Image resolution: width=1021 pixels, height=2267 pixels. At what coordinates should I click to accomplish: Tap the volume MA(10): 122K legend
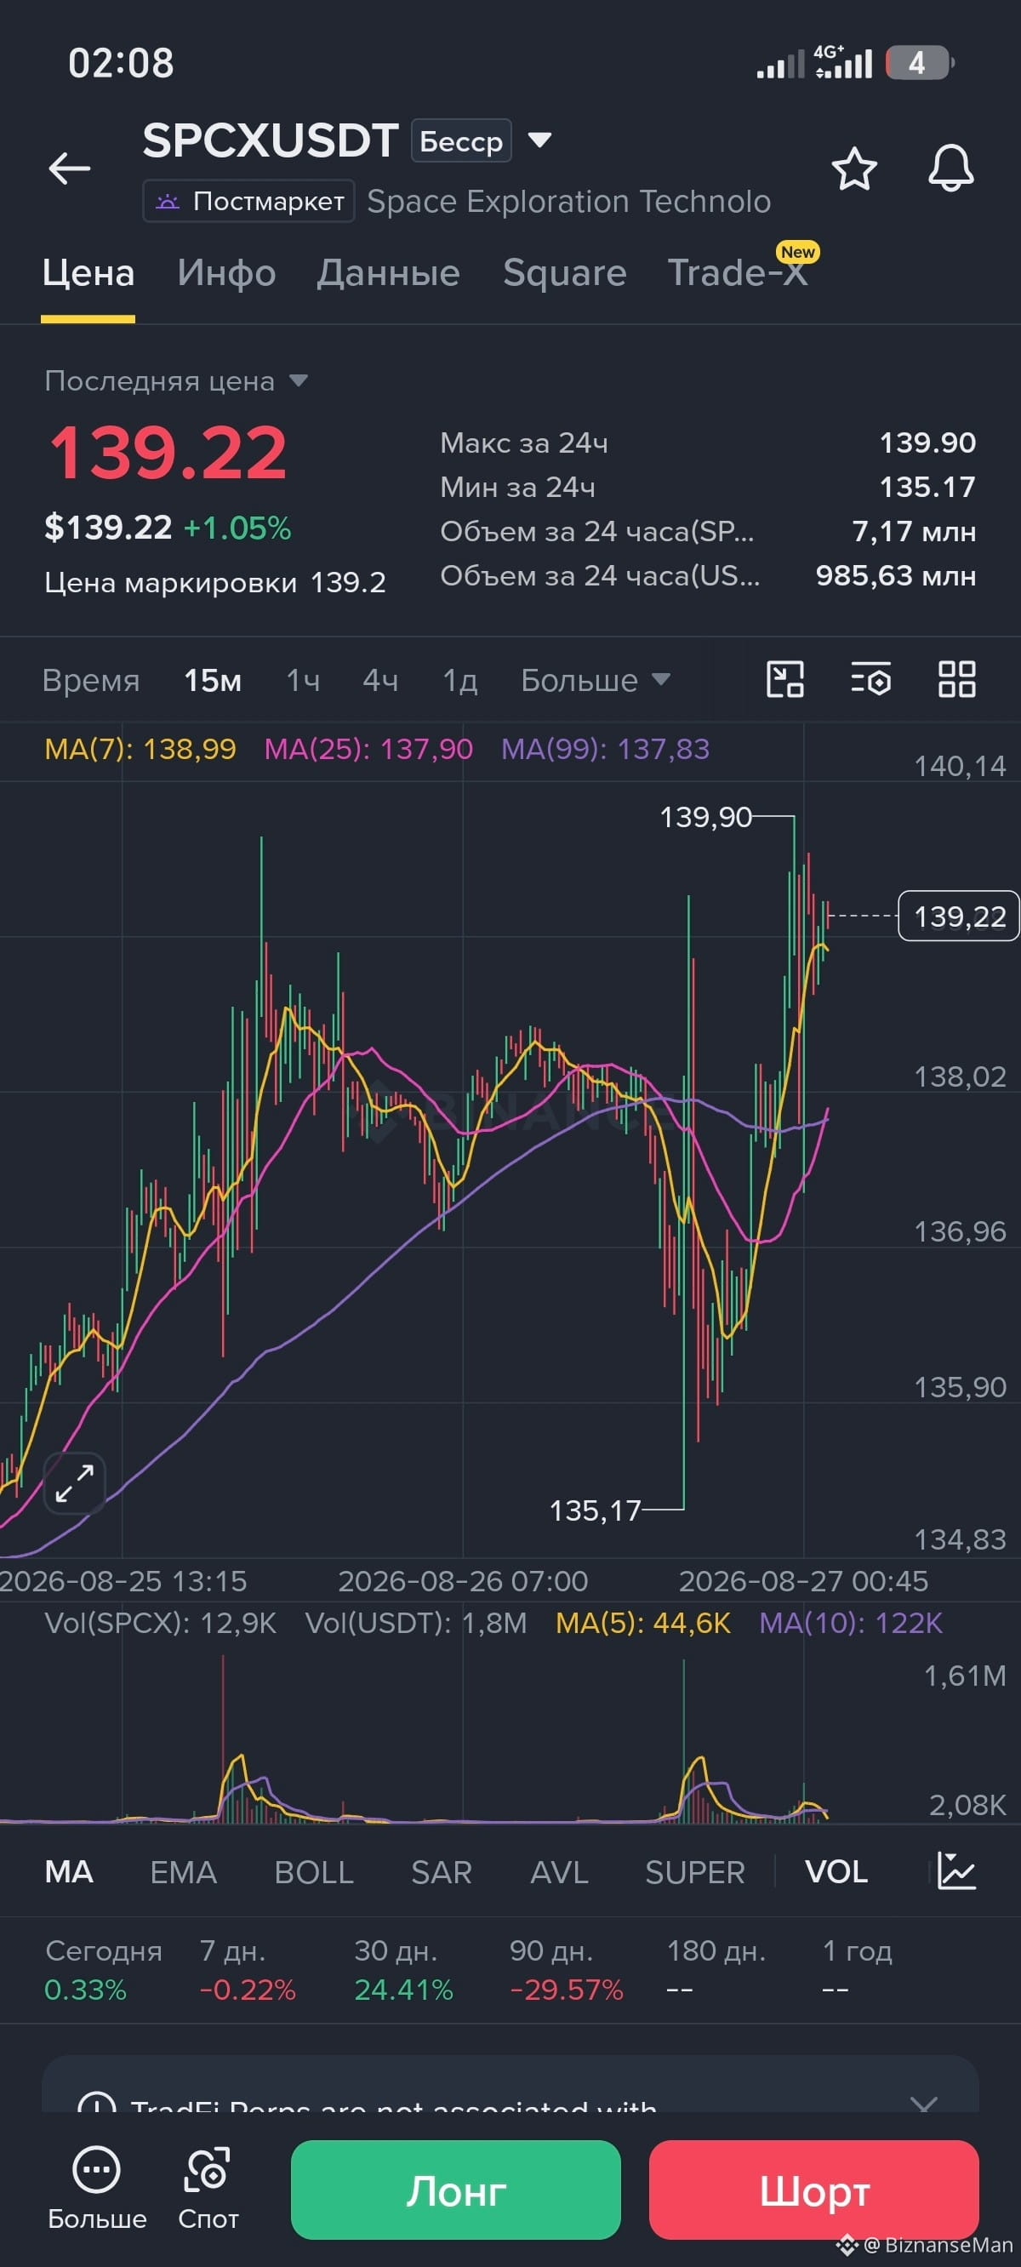click(850, 1623)
